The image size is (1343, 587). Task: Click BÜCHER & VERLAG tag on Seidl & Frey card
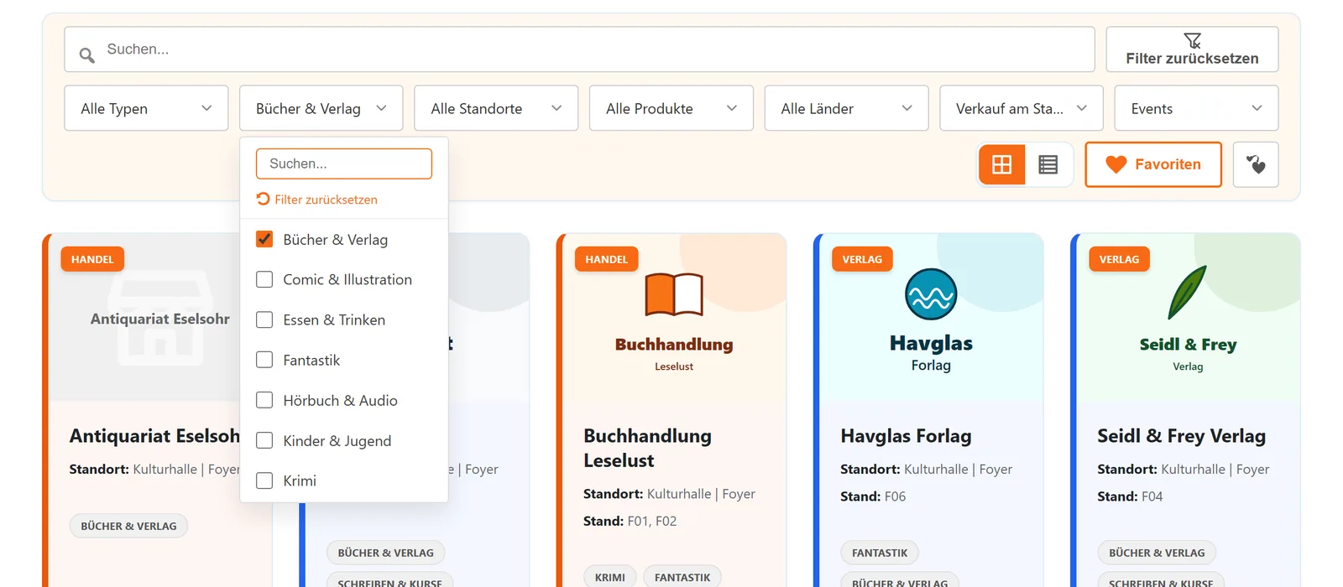(1157, 553)
